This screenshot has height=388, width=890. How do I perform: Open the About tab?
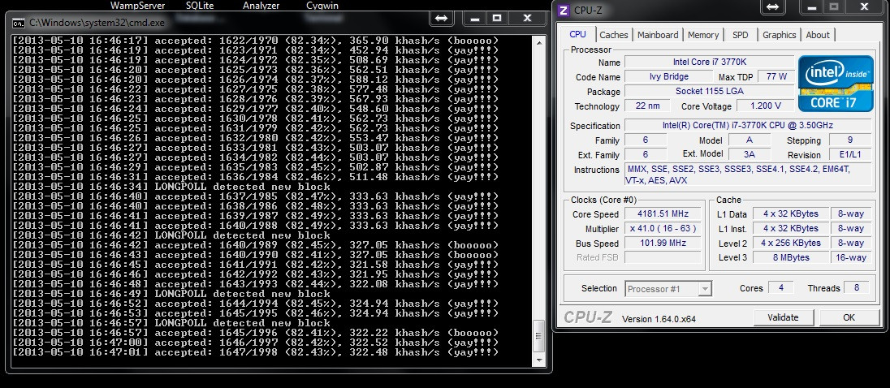tap(818, 35)
